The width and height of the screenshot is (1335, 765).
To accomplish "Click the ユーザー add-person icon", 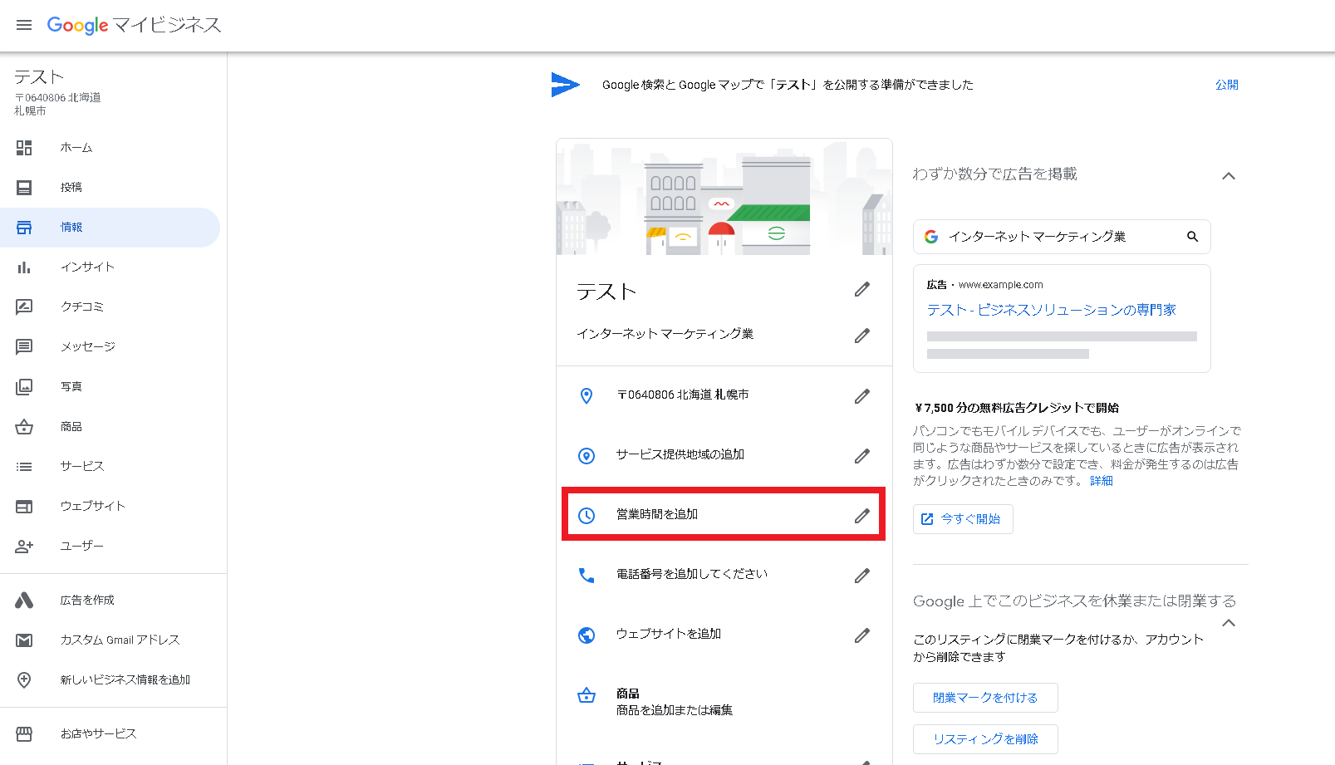I will click(24, 546).
